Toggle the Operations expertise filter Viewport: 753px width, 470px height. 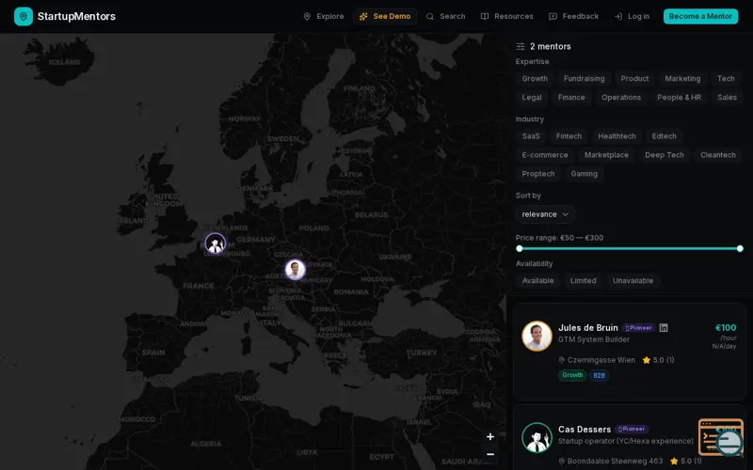[621, 98]
